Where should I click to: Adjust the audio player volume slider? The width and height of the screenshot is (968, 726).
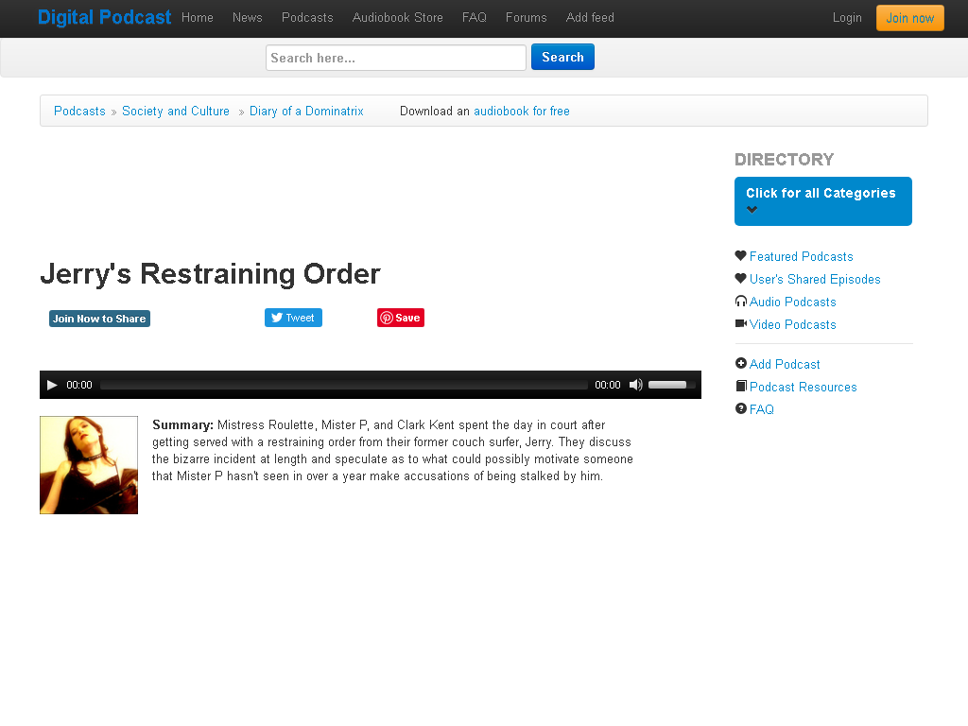(x=672, y=385)
